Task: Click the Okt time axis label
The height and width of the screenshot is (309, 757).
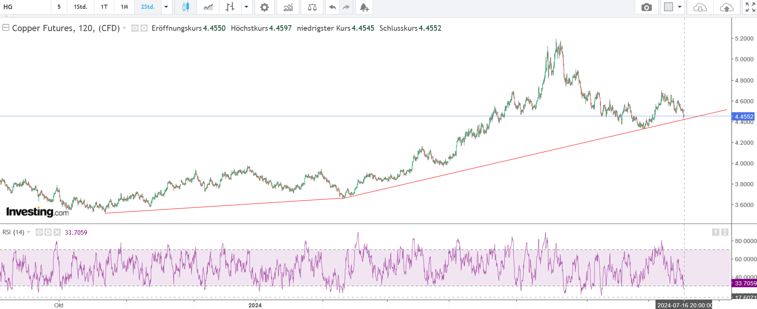Action: pos(59,305)
